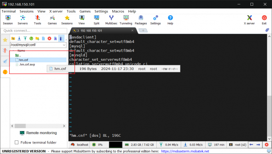Viewport: 272px width, 154px height.
Task: Open the Settings gears icon in toolbar
Action: pos(156,20)
